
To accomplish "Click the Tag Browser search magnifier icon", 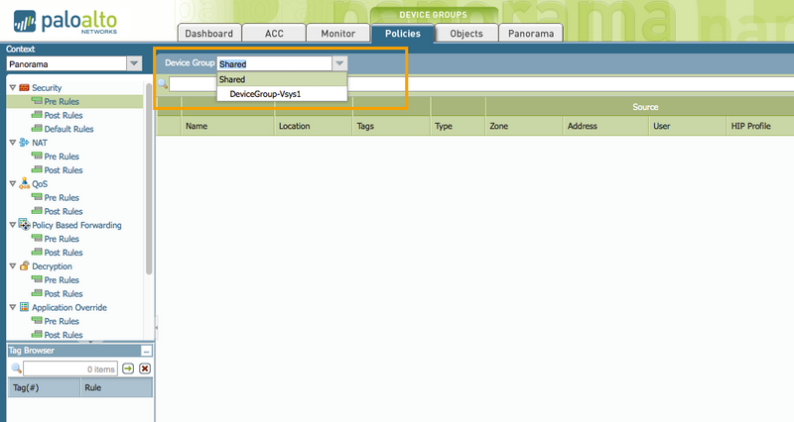I will pyautogui.click(x=16, y=369).
